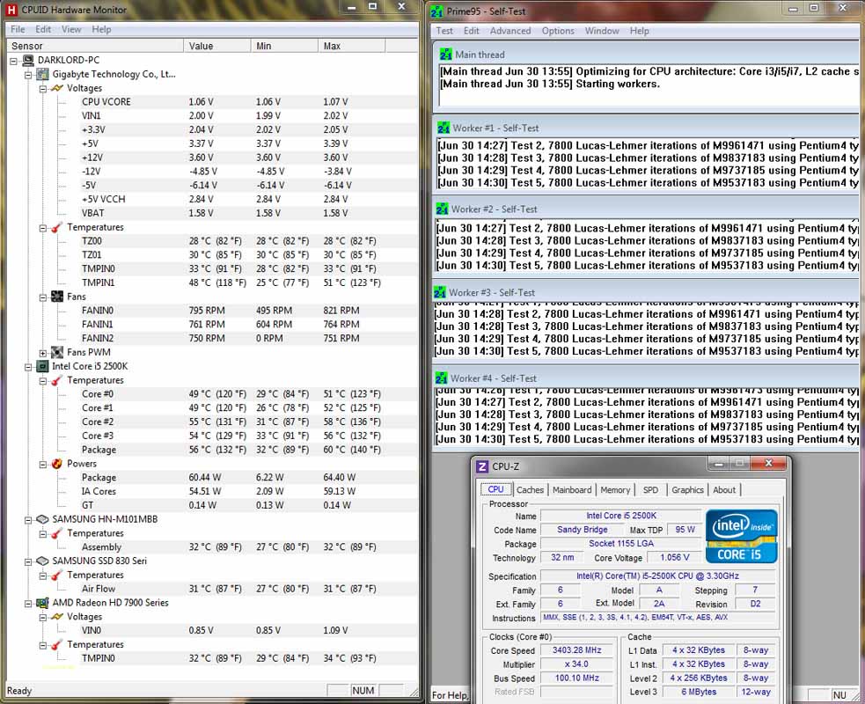865x704 pixels.
Task: Click the Powers flame icon
Action: pos(57,464)
